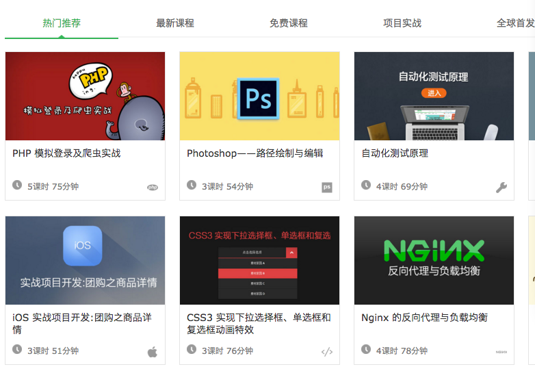535x369 pixels.
Task: Click the yellow Photoshop course thumbnail
Action: pos(259,96)
